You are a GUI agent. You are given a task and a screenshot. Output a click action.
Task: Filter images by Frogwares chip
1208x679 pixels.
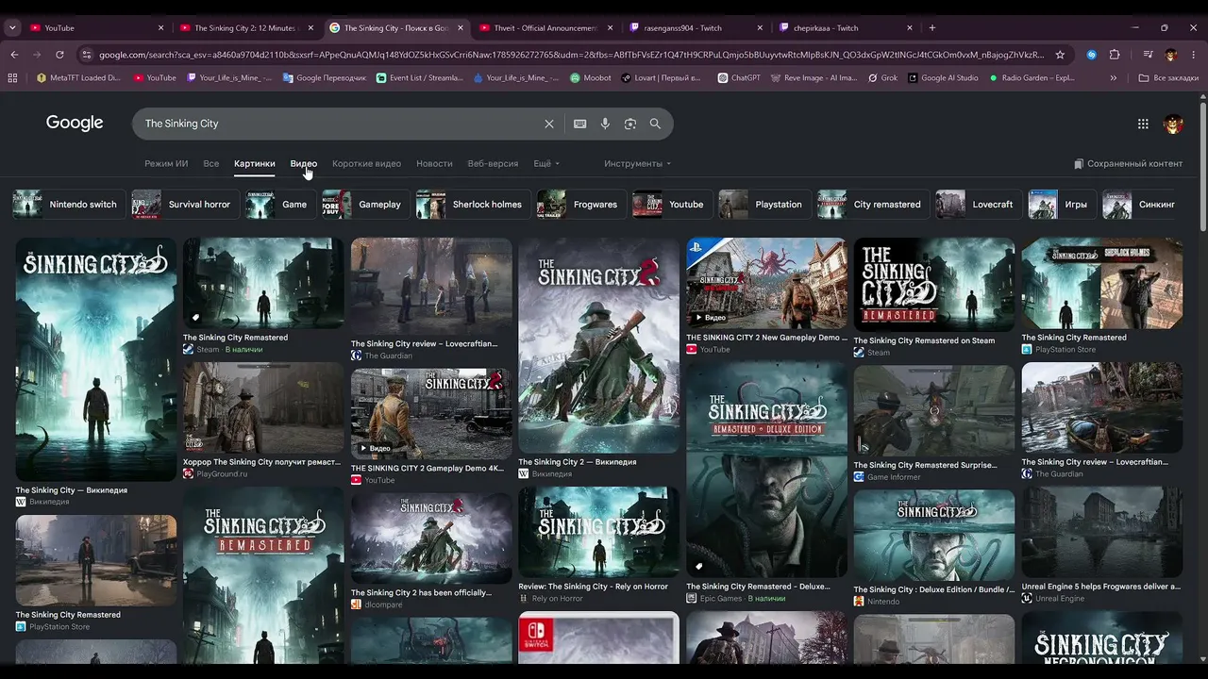pyautogui.click(x=579, y=204)
